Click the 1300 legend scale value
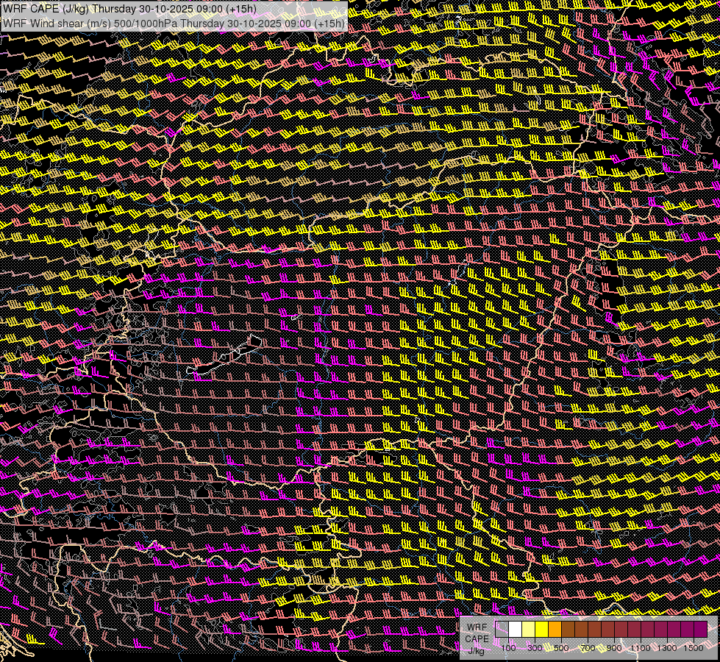 [667, 648]
